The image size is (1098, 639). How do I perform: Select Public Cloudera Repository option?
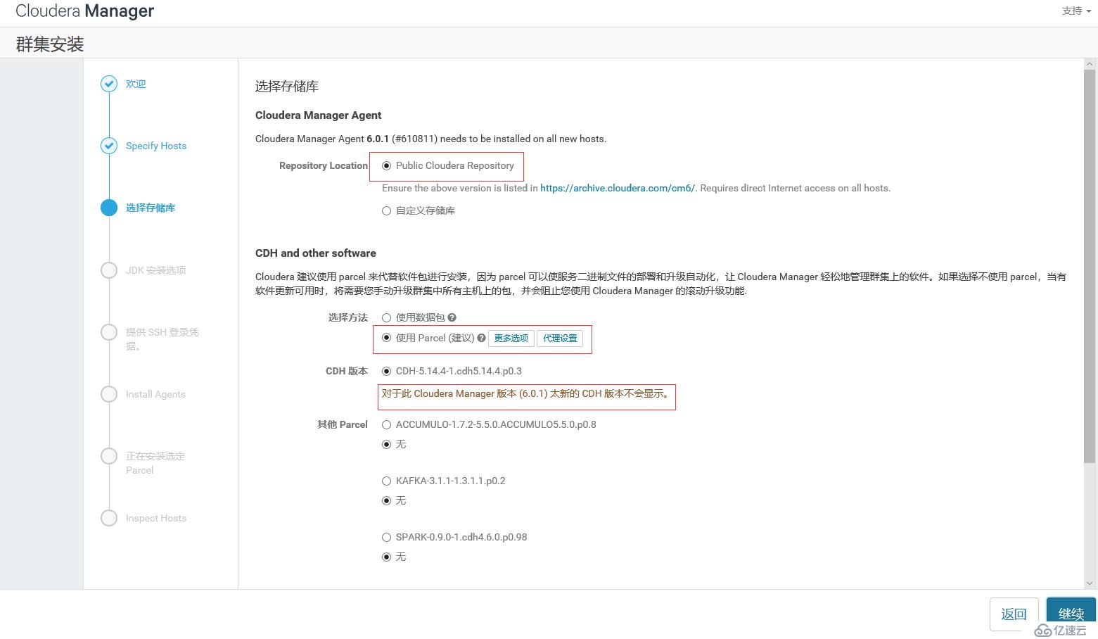click(386, 166)
